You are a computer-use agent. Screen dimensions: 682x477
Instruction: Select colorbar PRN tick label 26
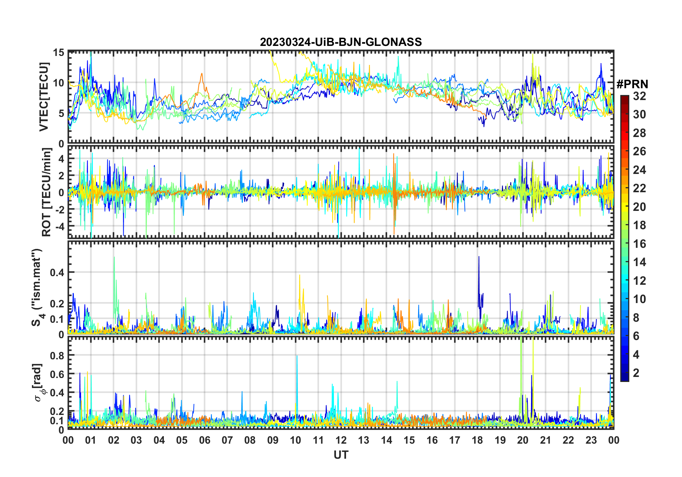639,151
